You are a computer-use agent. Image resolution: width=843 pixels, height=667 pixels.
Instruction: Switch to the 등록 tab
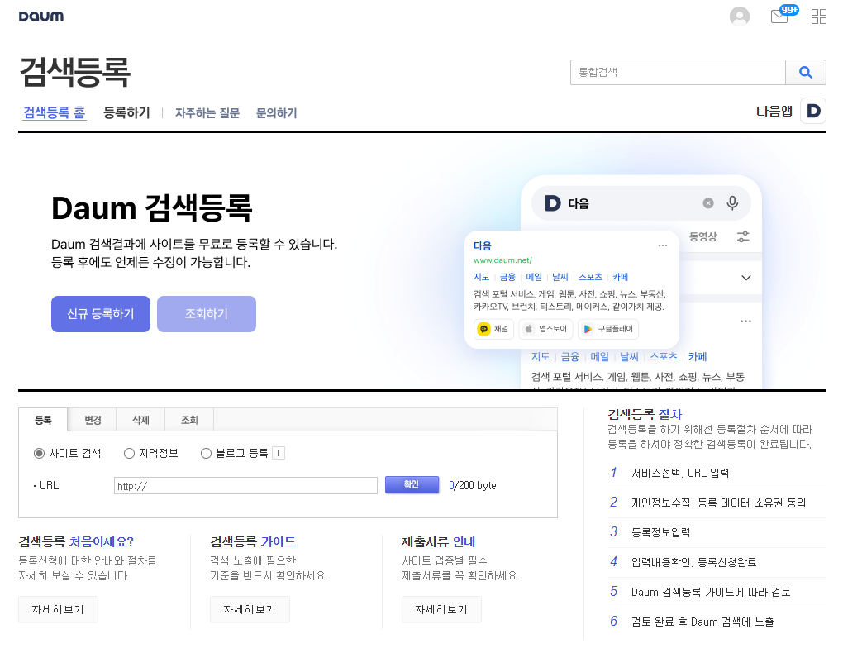point(43,420)
